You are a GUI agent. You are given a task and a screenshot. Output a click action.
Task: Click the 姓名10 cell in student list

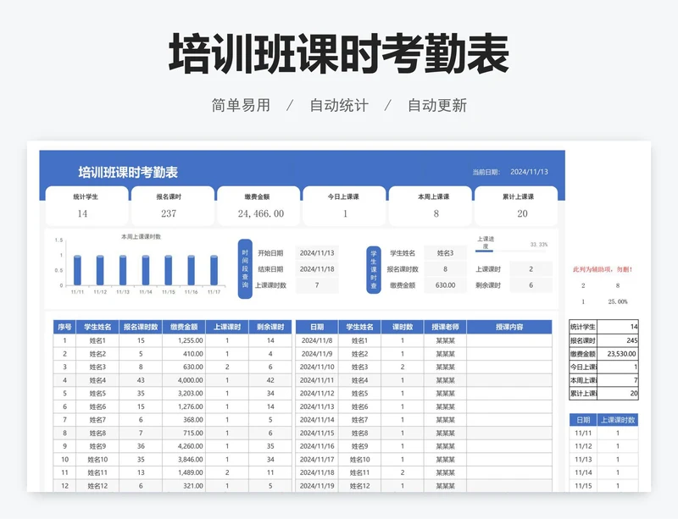tap(97, 459)
